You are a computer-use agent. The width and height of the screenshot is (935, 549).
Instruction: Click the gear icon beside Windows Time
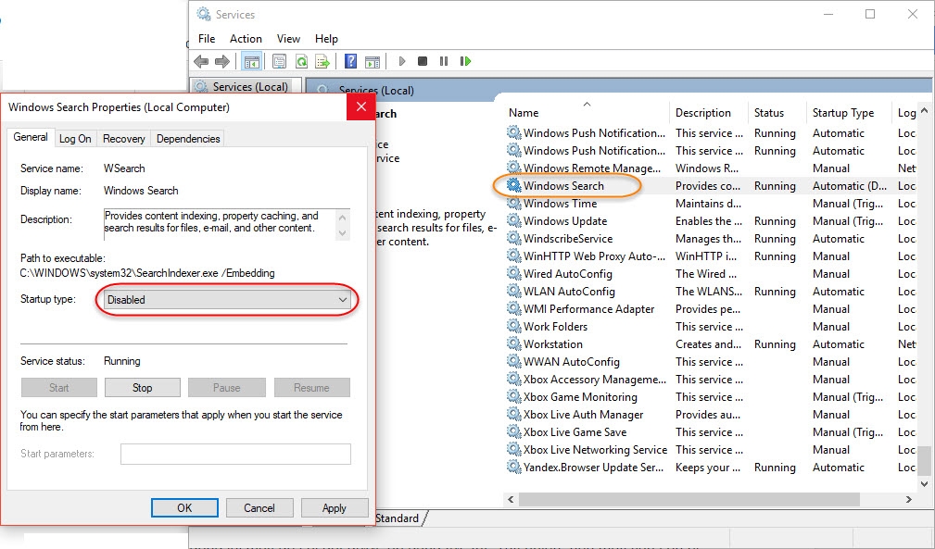coord(513,203)
